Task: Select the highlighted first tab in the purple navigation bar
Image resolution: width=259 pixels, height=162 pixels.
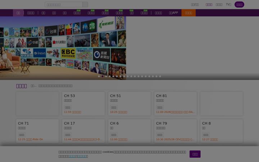Action: tap(18, 13)
